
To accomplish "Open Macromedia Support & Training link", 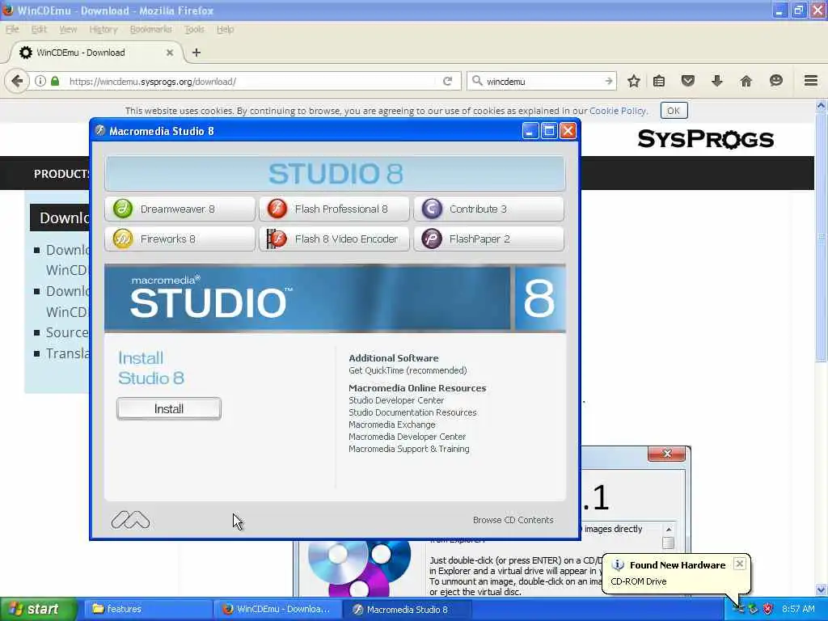I will pos(408,449).
